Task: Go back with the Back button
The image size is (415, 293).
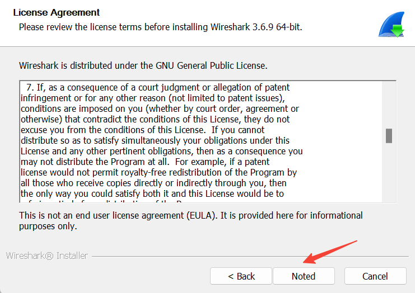Action: point(241,276)
